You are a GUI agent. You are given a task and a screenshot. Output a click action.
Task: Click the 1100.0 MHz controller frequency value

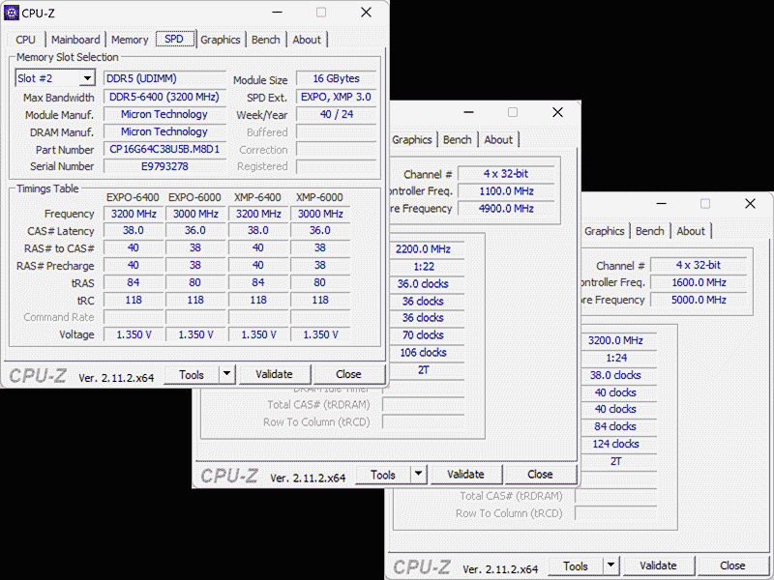coord(506,191)
